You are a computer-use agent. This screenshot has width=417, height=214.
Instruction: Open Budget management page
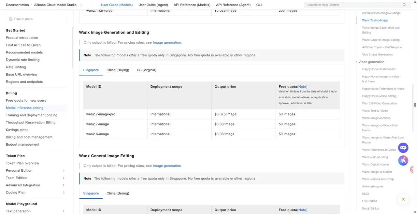pyautogui.click(x=22, y=145)
